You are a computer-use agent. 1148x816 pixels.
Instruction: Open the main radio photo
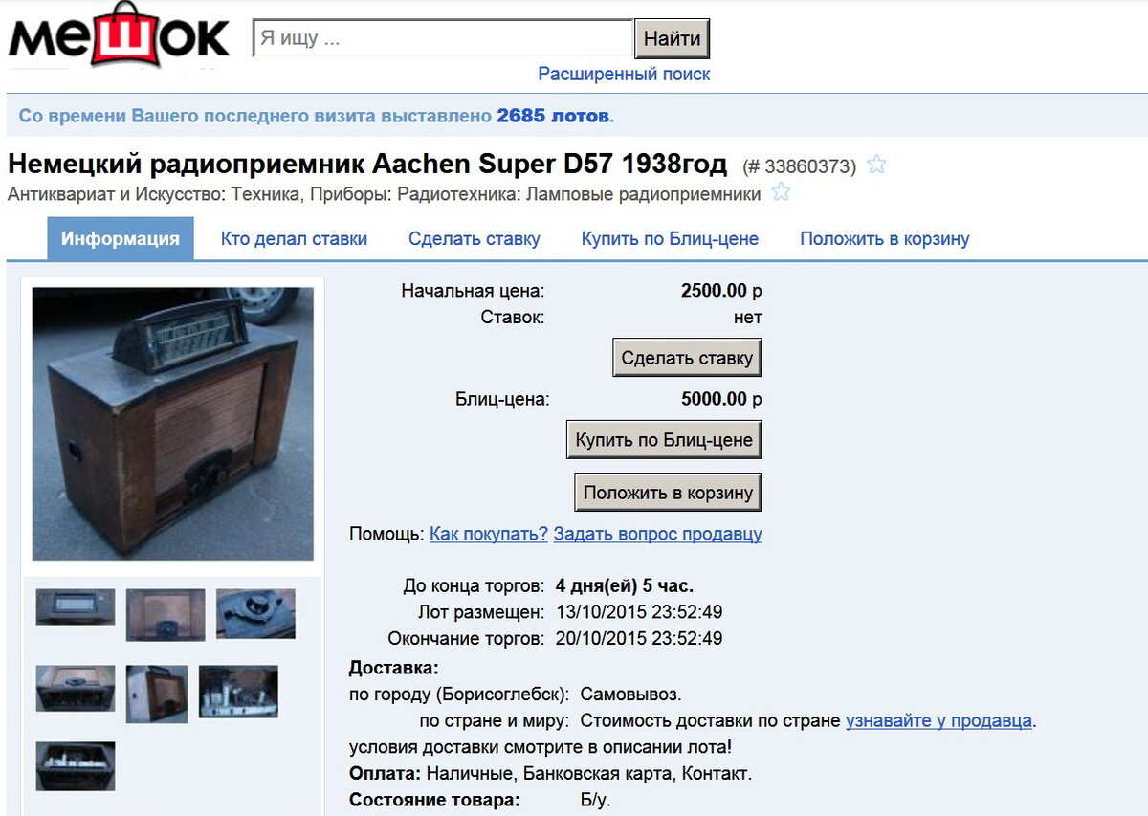[173, 424]
